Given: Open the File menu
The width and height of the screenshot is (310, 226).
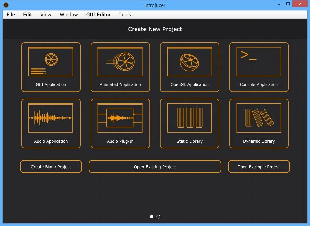Looking at the screenshot, I should 11,15.
